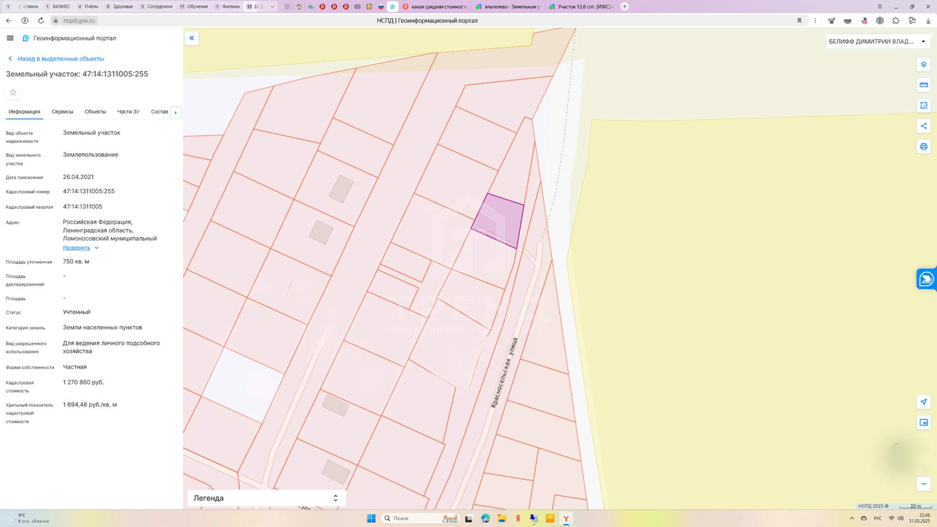Print the map with the printer icon
The width and height of the screenshot is (937, 527).
point(923,146)
